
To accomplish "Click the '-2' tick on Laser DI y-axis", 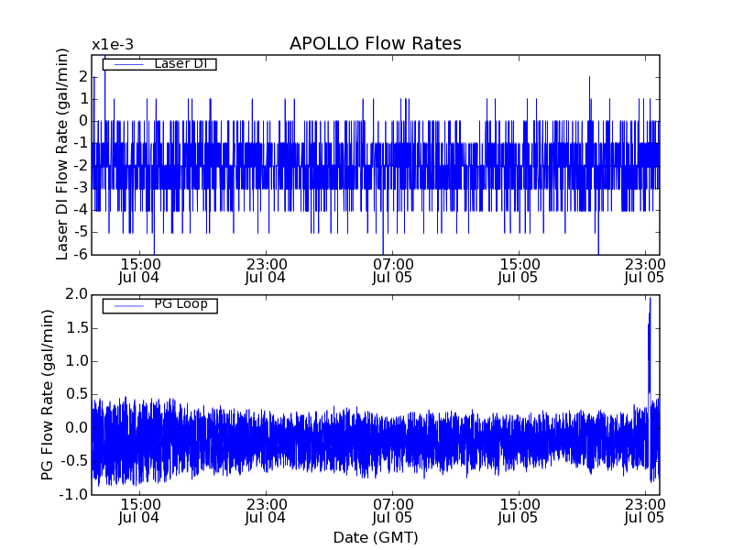I will tap(81, 165).
